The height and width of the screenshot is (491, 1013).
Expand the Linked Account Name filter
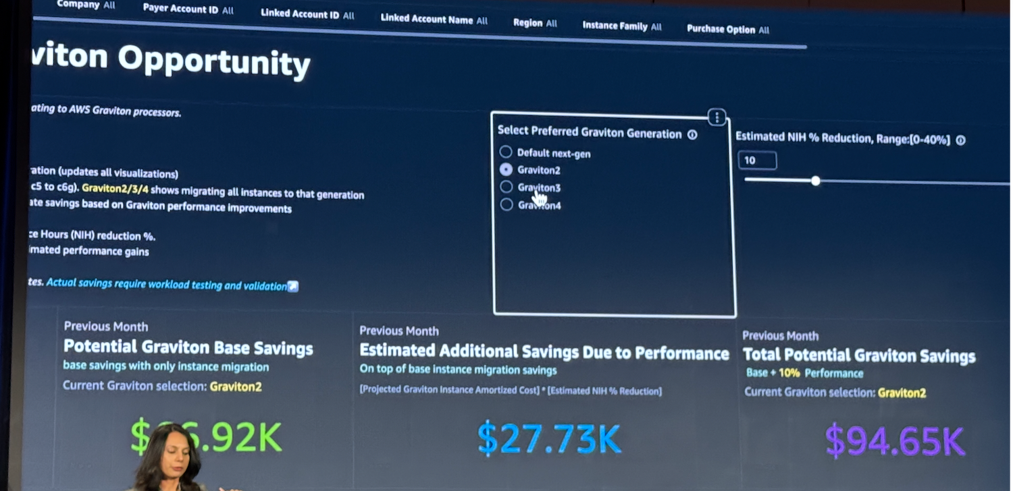(x=434, y=20)
